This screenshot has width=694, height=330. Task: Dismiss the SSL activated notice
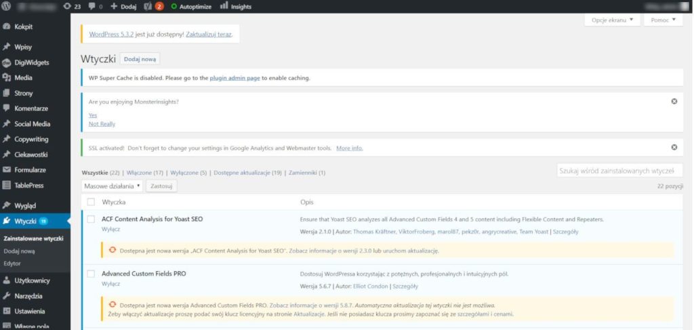pyautogui.click(x=674, y=147)
